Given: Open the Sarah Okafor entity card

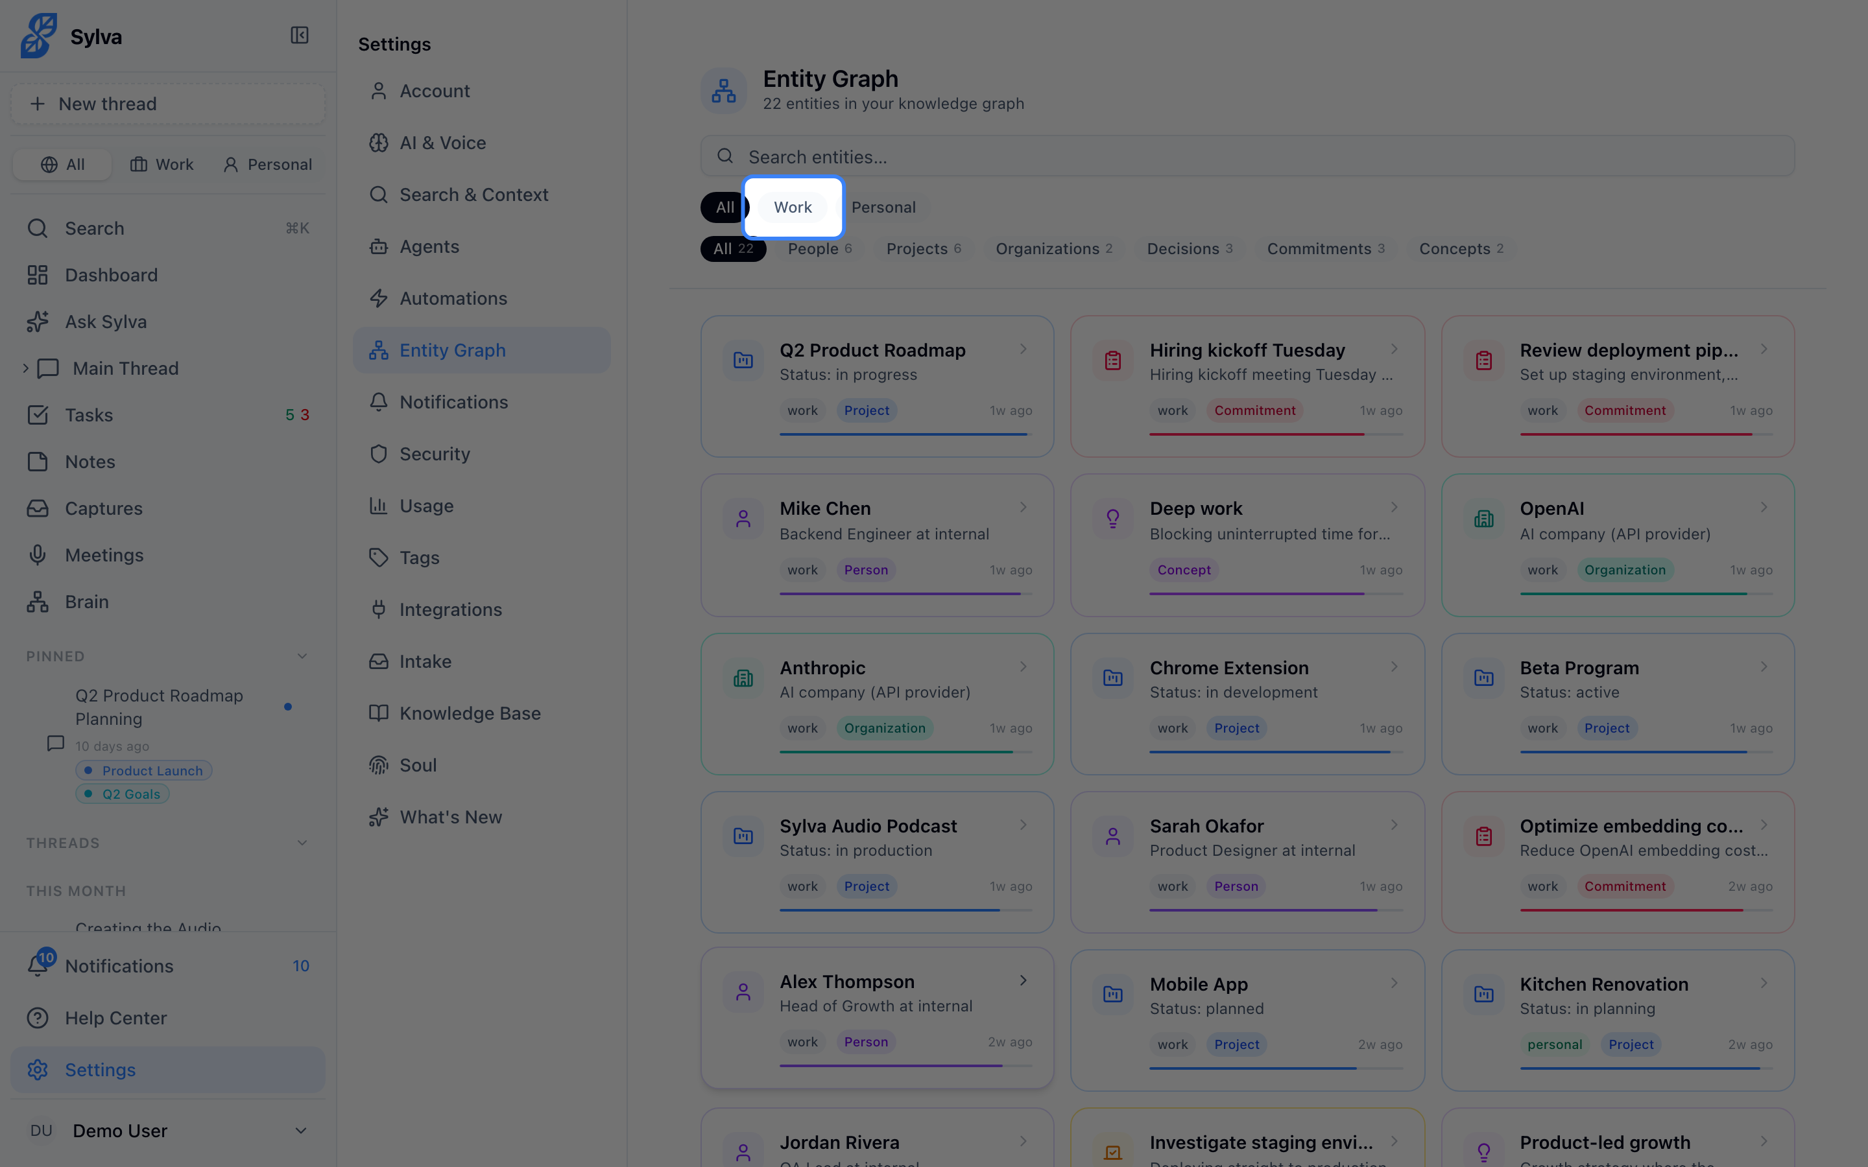Looking at the screenshot, I should pyautogui.click(x=1247, y=862).
